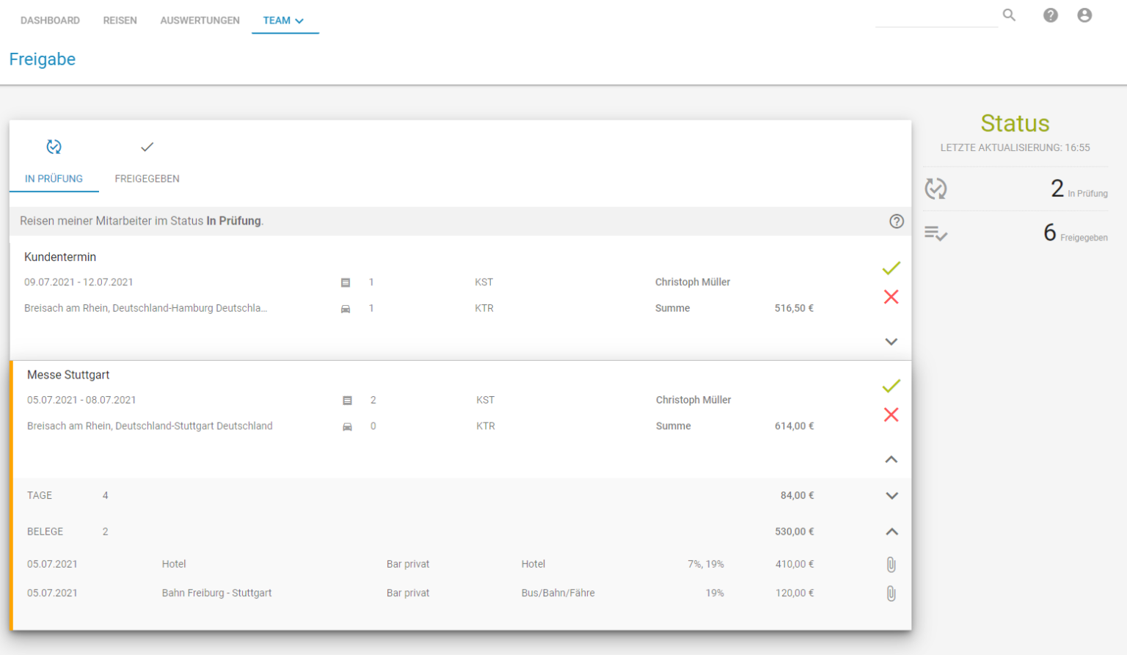Image resolution: width=1127 pixels, height=655 pixels.
Task: Collapse the Messe Stuttgart trip details
Action: pyautogui.click(x=891, y=459)
